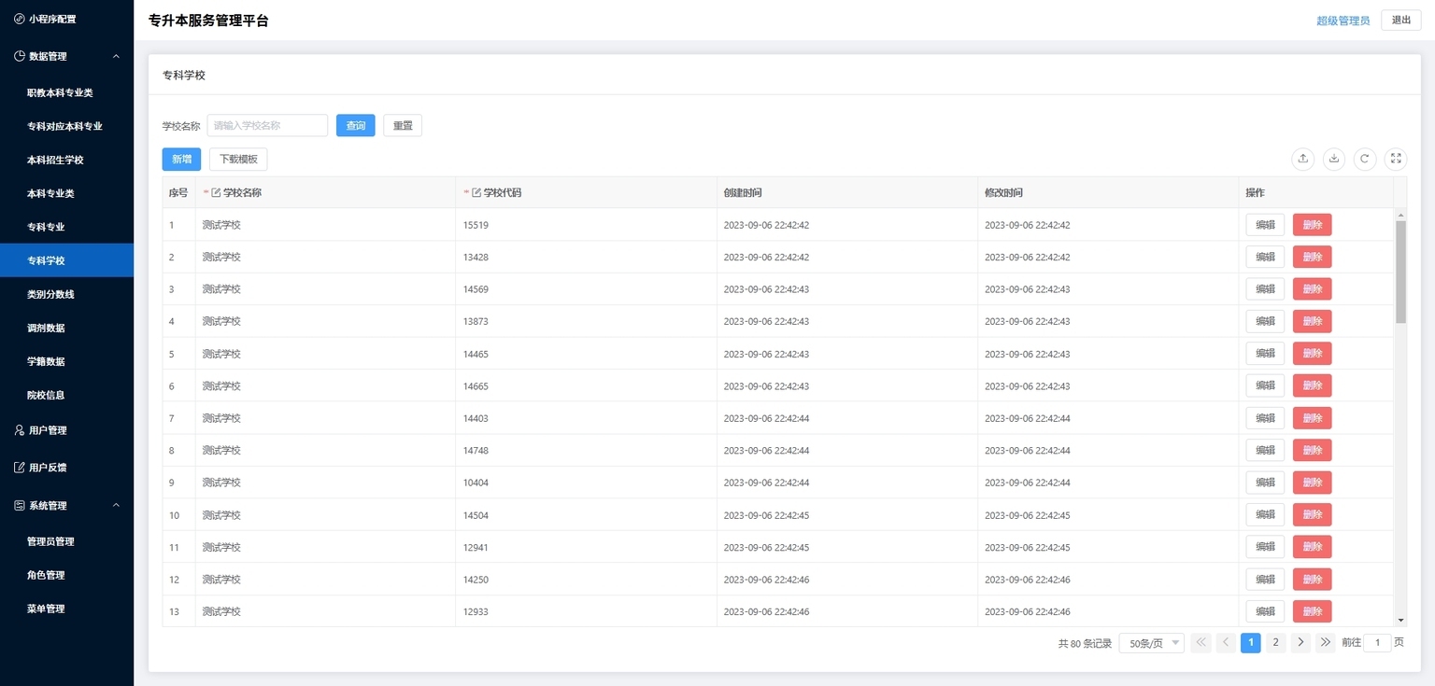Click the table's vertical scrollbar thumb
This screenshot has height=686, width=1435.
coord(1400,271)
